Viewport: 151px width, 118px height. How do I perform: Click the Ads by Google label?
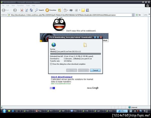93,88
